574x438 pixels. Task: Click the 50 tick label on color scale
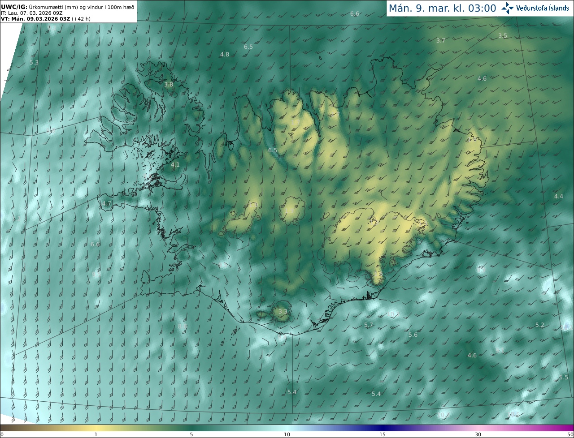(x=570, y=434)
